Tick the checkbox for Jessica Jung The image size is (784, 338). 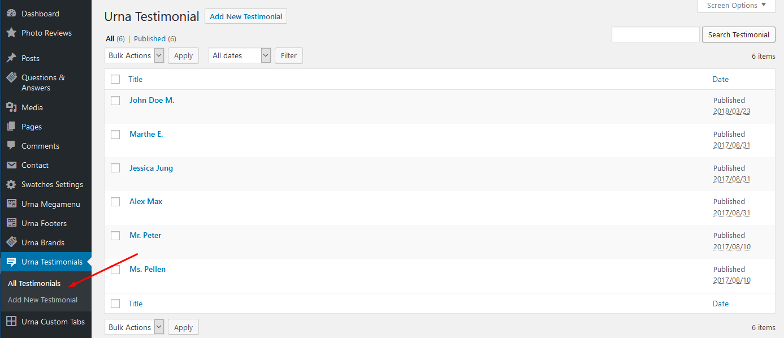click(x=115, y=168)
